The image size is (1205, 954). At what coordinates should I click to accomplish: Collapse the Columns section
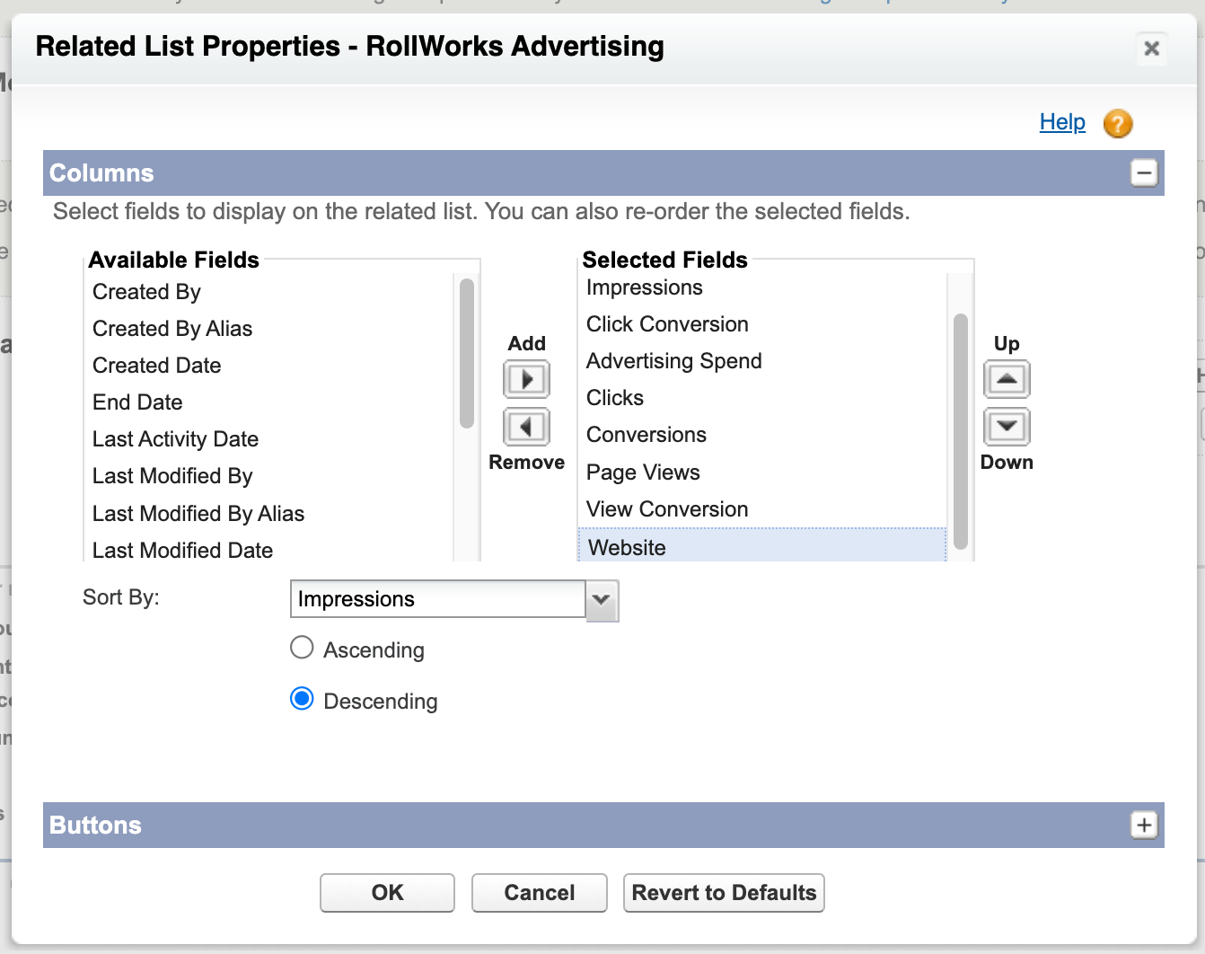tap(1144, 172)
